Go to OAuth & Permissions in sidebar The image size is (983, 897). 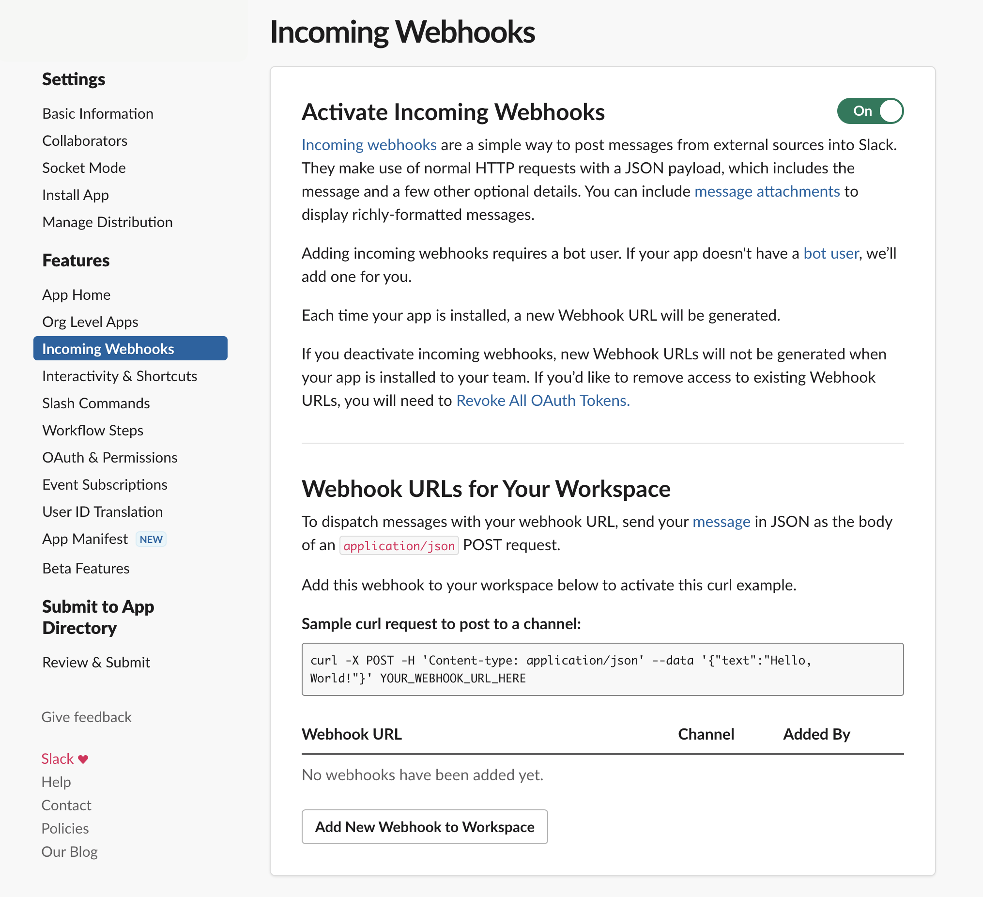click(x=110, y=457)
